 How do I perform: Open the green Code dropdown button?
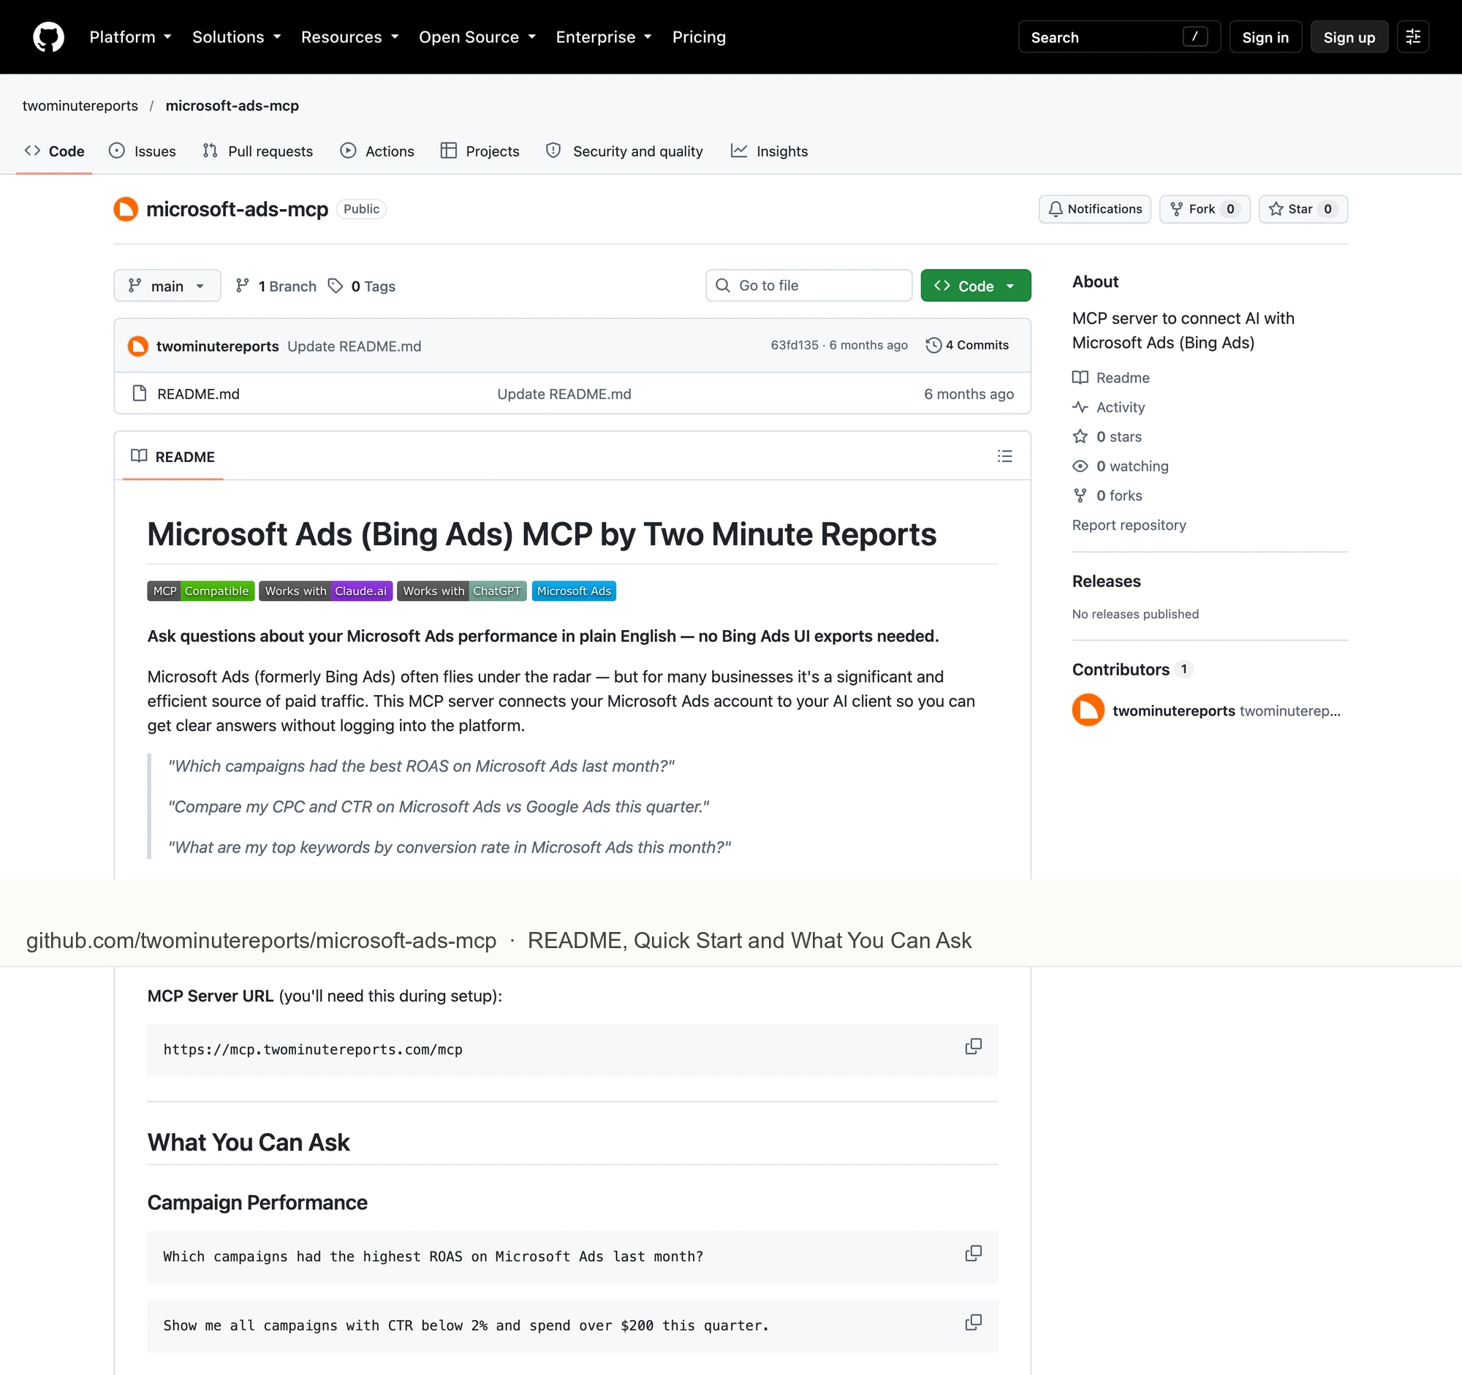pos(975,285)
